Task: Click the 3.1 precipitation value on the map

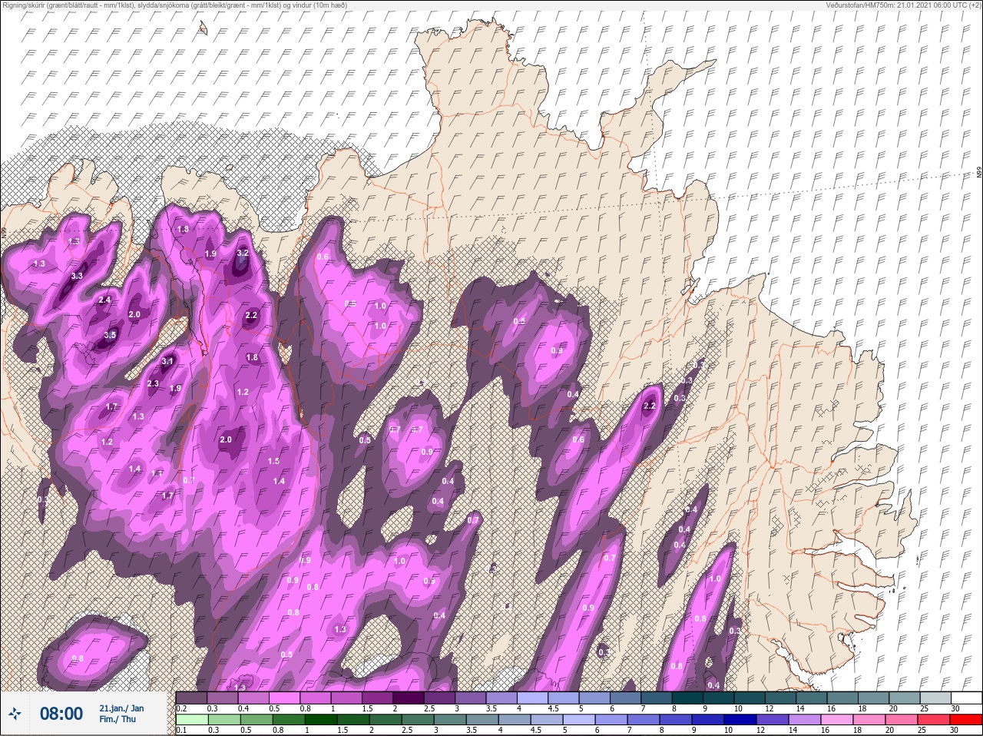Action: (x=167, y=361)
